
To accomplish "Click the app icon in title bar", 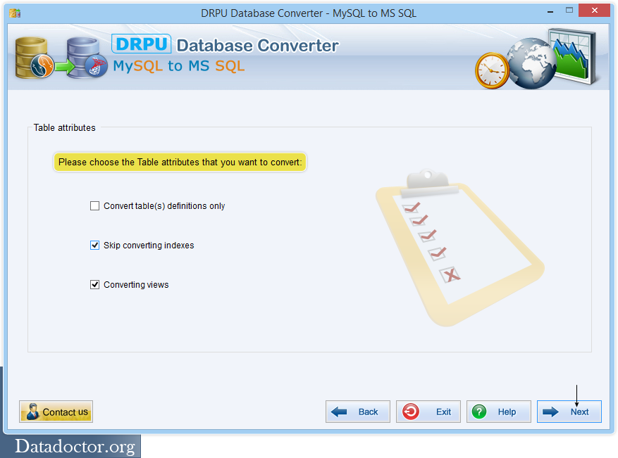I will tap(15, 13).
